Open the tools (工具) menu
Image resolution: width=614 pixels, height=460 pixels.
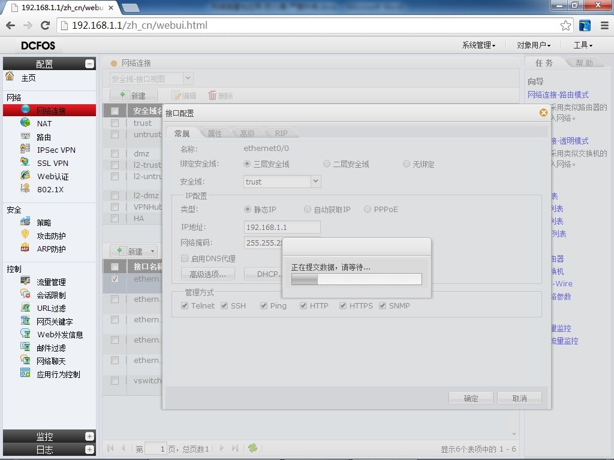coord(583,46)
